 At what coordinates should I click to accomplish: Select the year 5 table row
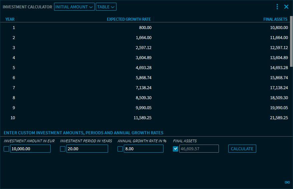(x=146, y=68)
